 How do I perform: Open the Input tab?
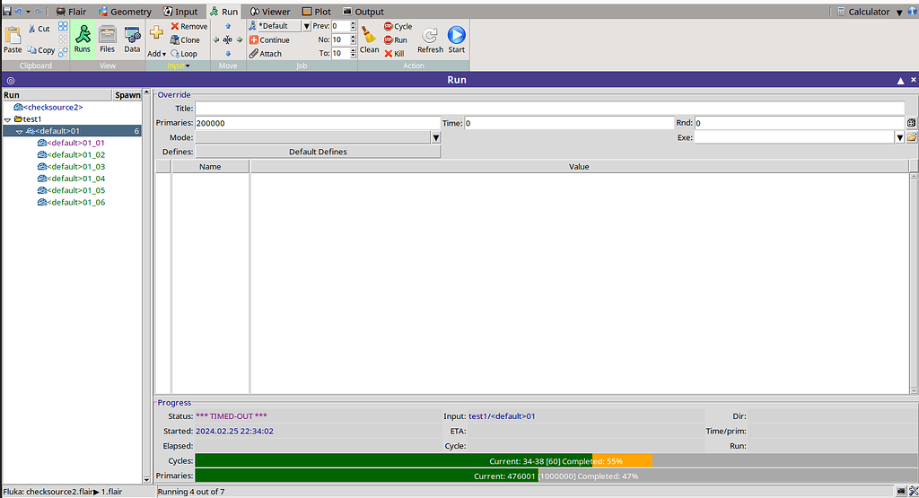[x=180, y=12]
